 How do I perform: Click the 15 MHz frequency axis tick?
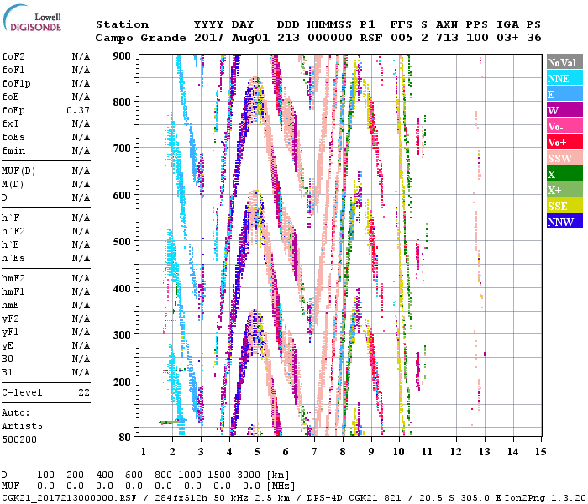[539, 452]
